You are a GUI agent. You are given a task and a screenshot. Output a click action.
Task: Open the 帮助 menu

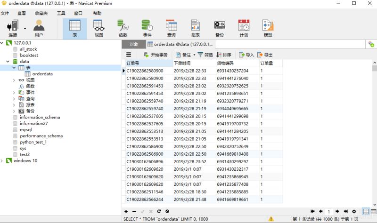98,13
